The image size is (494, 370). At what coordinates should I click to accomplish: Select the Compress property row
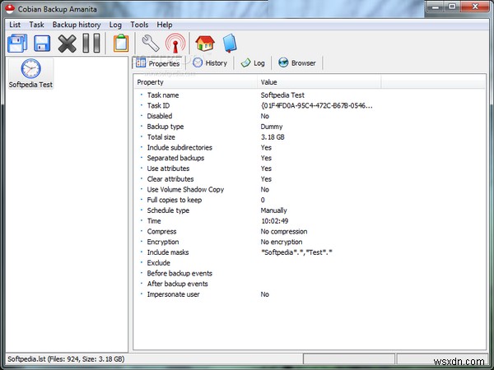click(x=310, y=232)
